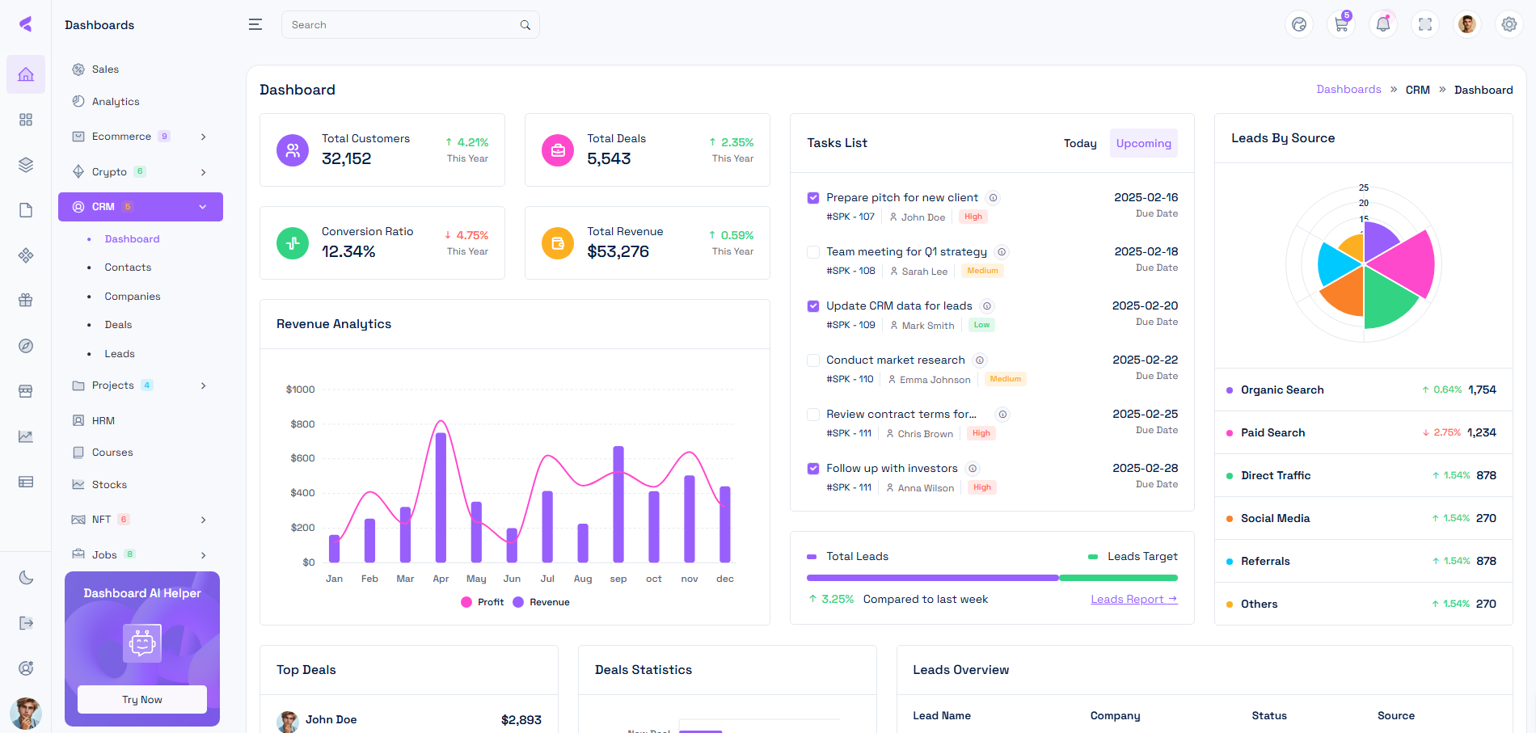Toggle Revenue series in chart legend
Screen dimensions: 1536x733
pyautogui.click(x=542, y=602)
